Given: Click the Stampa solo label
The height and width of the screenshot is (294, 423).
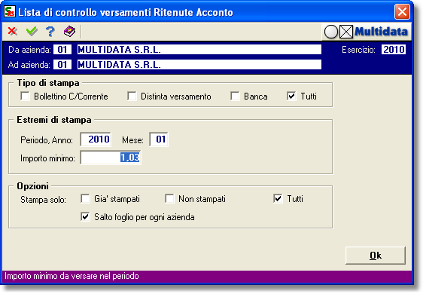Looking at the screenshot, I should (43, 200).
